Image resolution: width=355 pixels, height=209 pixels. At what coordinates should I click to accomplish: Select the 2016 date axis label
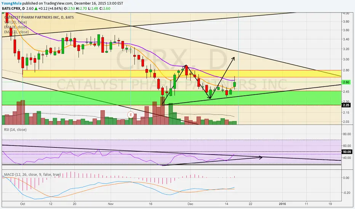(x=282, y=204)
